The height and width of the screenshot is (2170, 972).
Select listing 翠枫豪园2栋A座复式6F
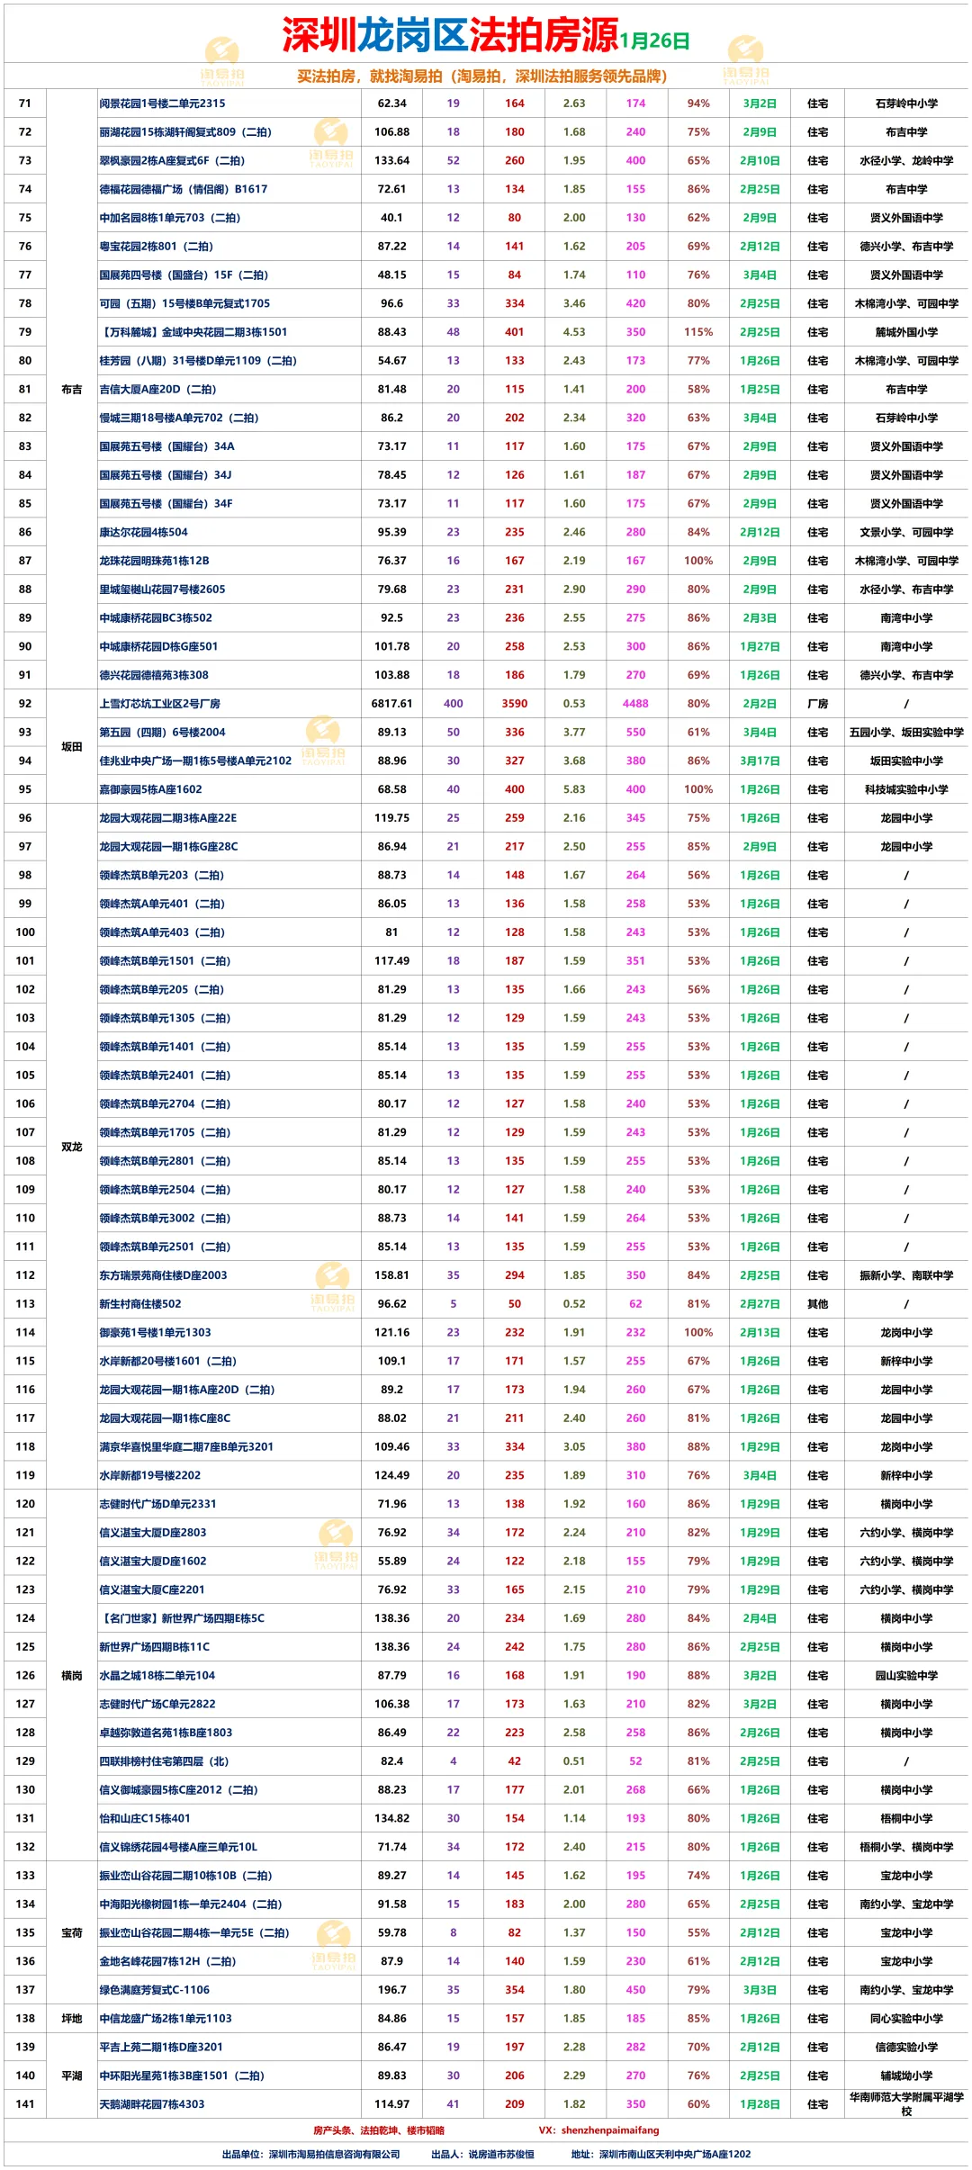172,161
